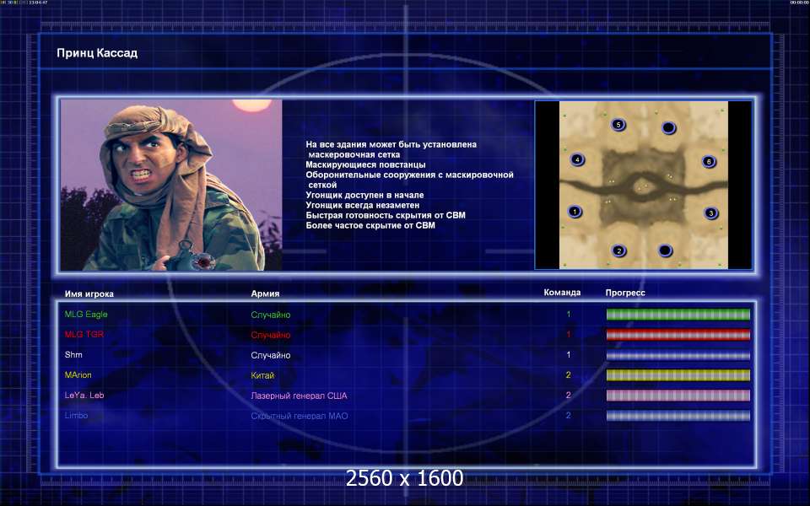The width and height of the screenshot is (810, 506).
Task: Select start position 3 on the map
Action: coord(710,213)
